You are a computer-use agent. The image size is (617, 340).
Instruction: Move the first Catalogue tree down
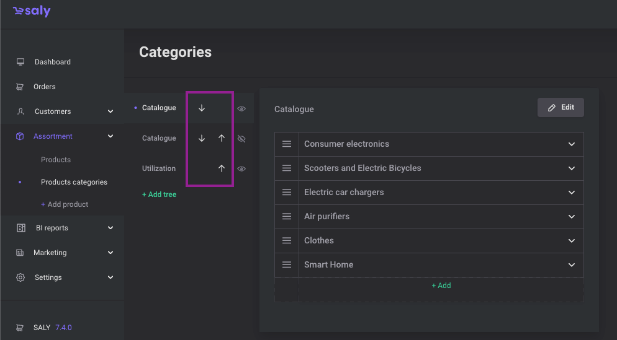tap(202, 108)
